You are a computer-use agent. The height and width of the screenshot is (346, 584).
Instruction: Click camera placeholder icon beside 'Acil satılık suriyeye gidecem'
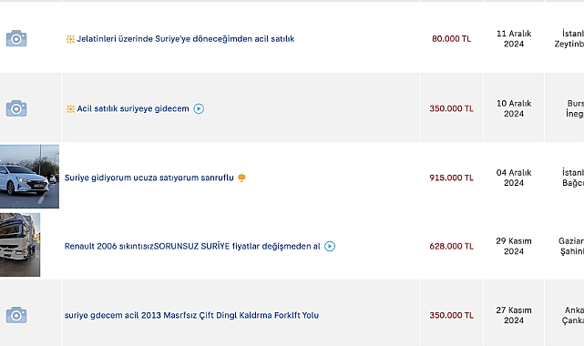tap(16, 108)
